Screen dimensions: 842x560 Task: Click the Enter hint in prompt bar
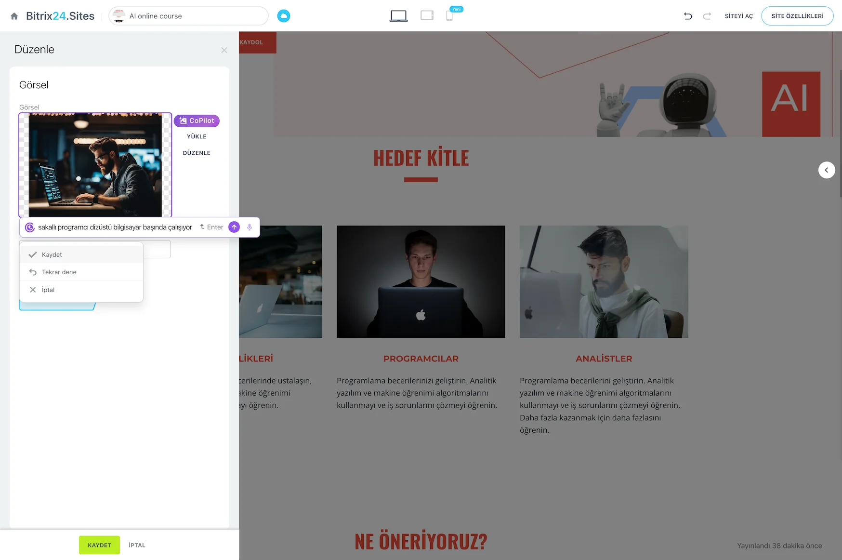coord(211,227)
